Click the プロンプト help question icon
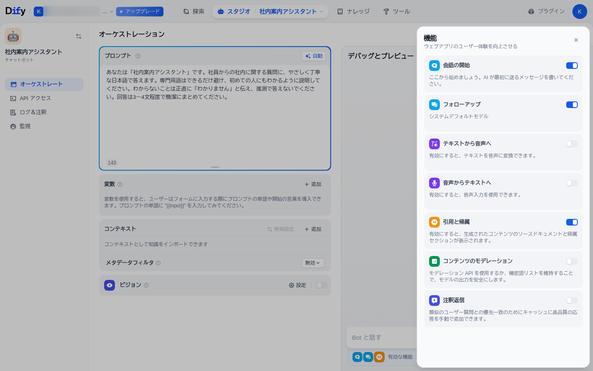Viewport: 593px width, 371px height. pos(138,56)
